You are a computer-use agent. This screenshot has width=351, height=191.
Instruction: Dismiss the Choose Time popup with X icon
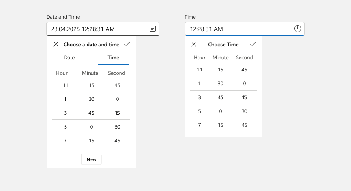pyautogui.click(x=194, y=44)
